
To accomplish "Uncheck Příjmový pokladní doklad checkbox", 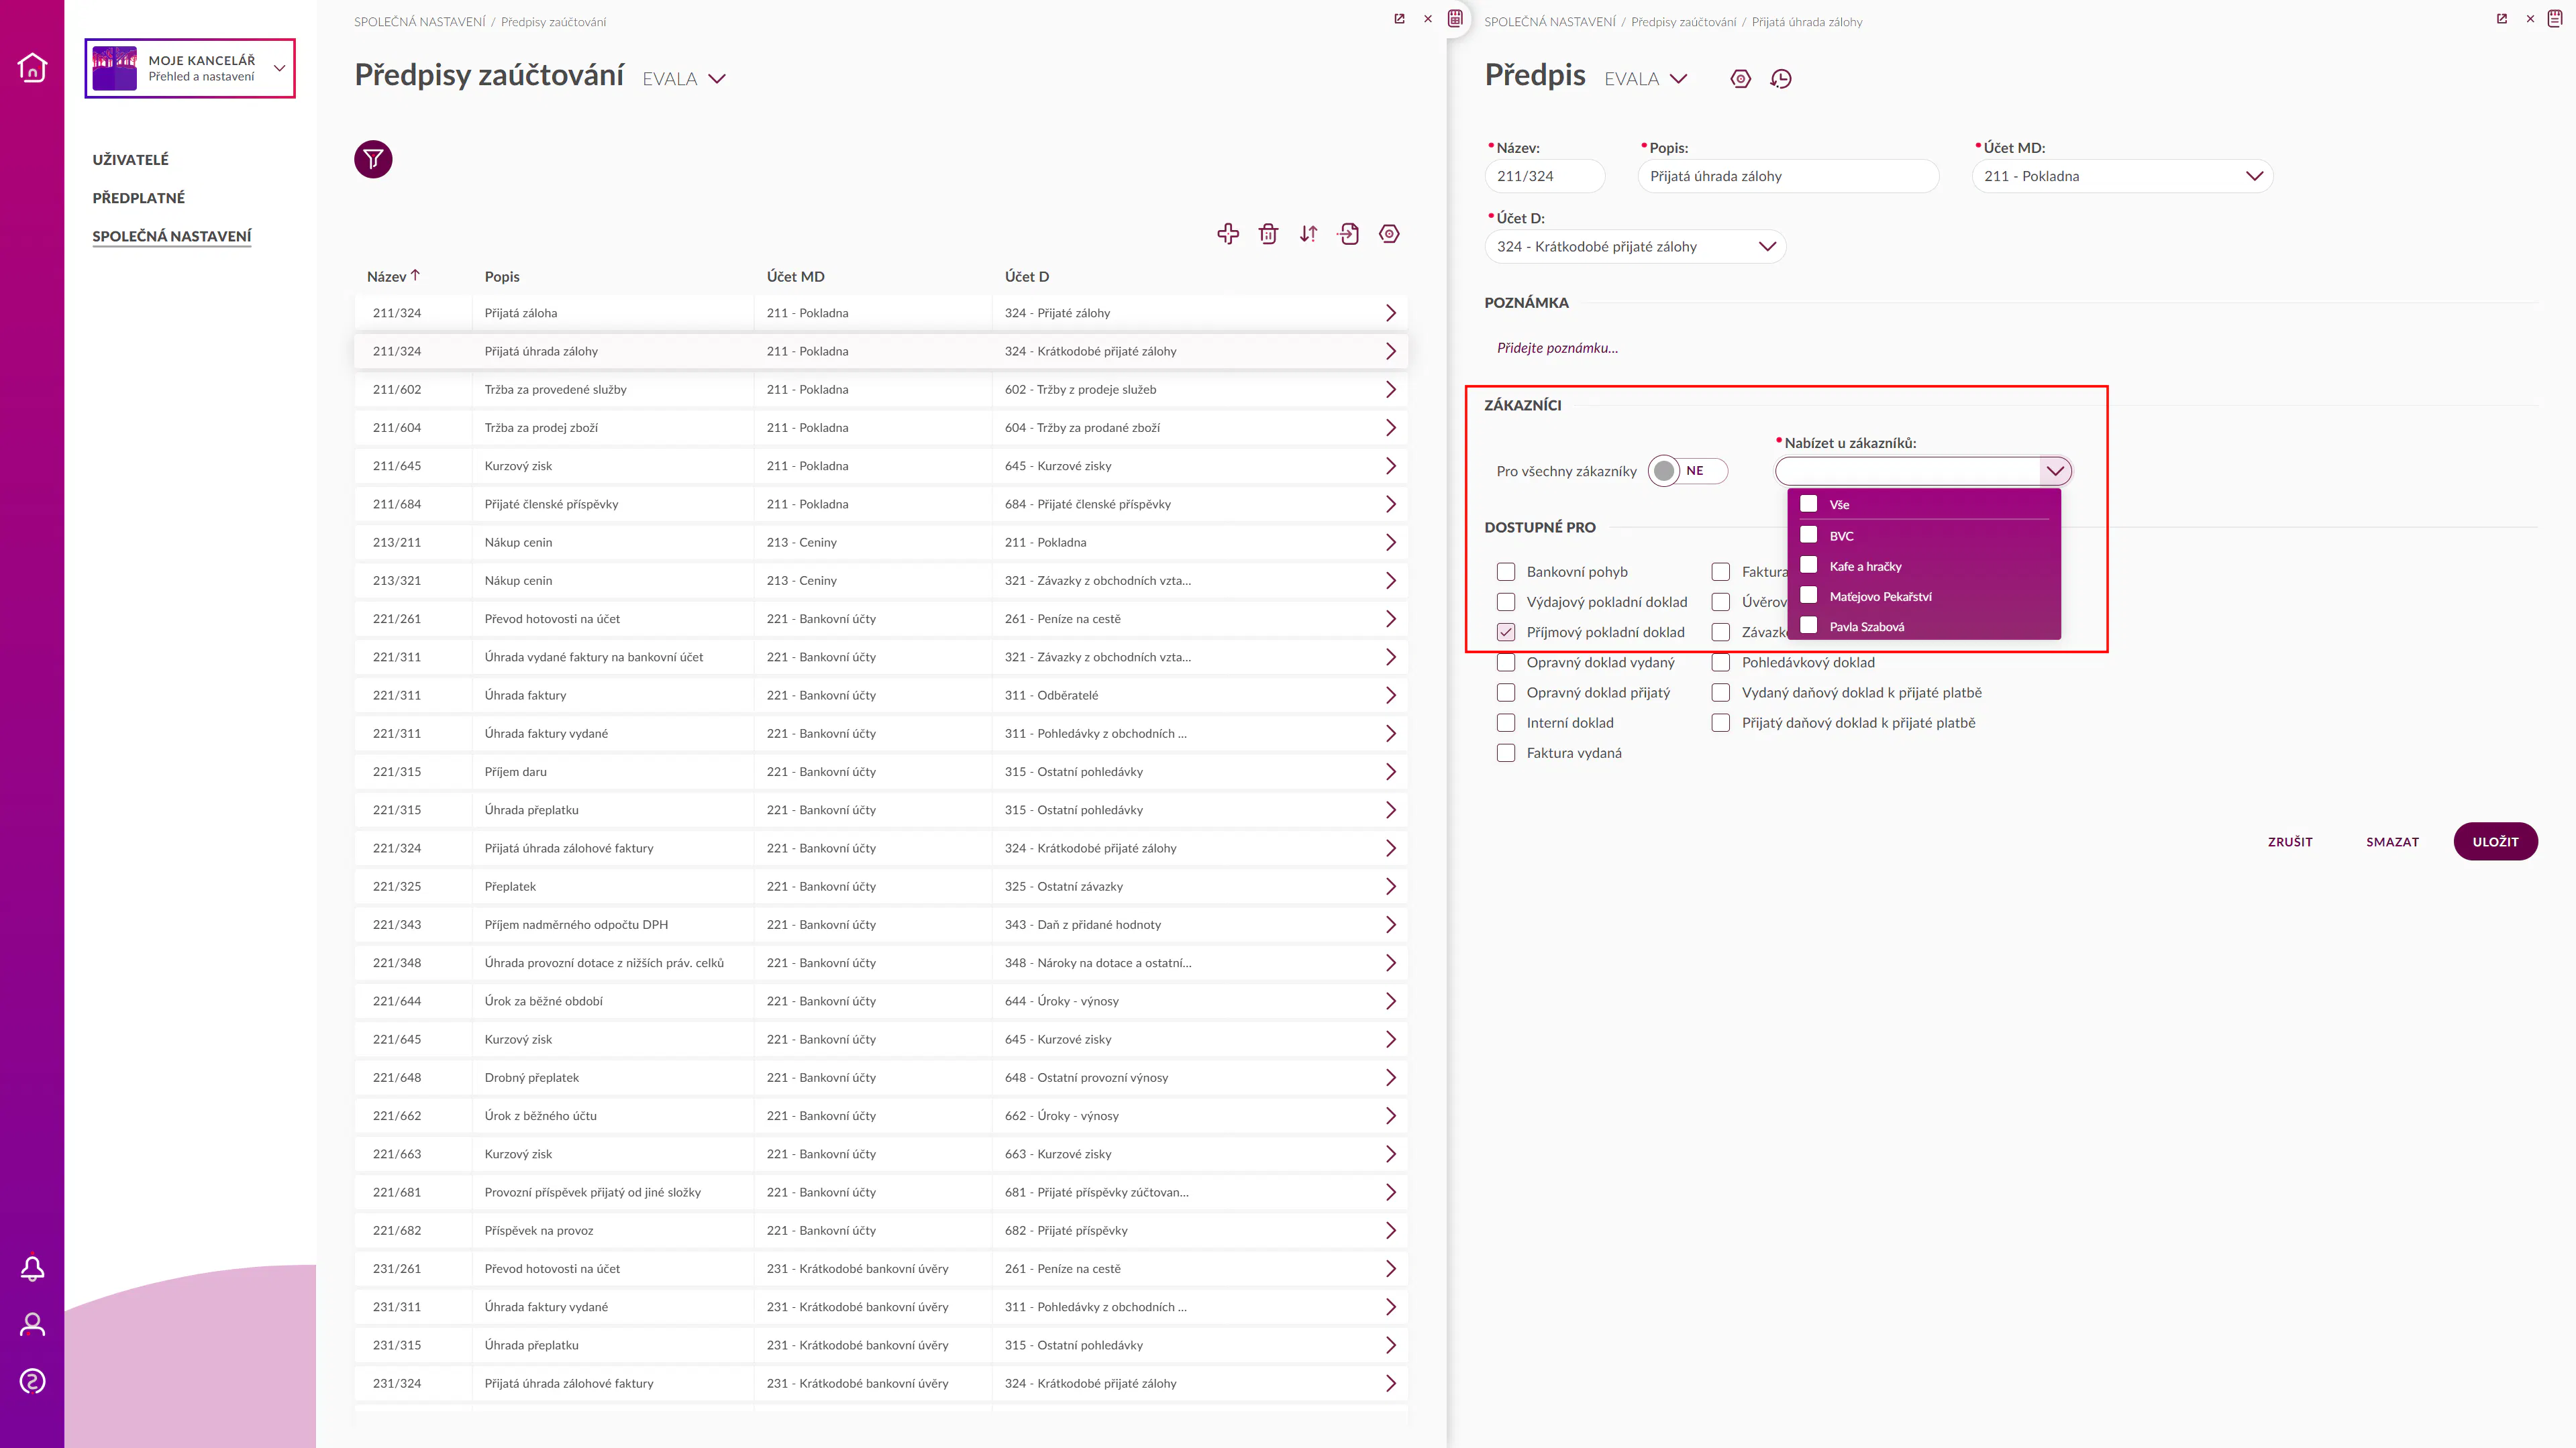I will (1506, 632).
